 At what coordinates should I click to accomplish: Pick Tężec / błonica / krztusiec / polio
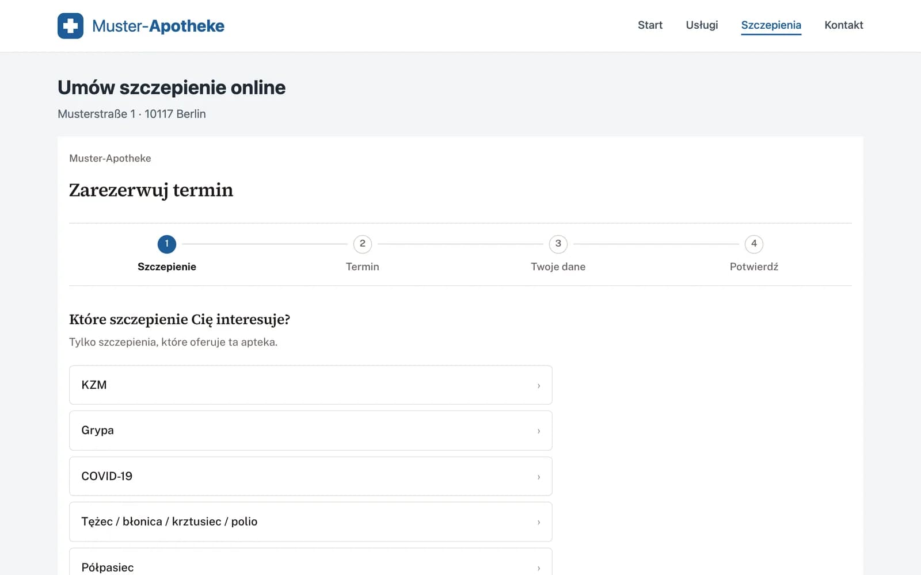pyautogui.click(x=311, y=522)
